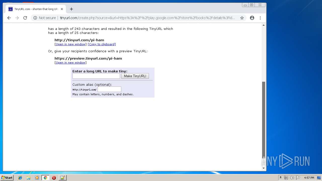
Task: Open the media player taskbar icon
Action: pos(37,178)
